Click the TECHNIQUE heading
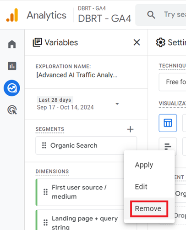This screenshot has width=186, height=230. click(172, 66)
